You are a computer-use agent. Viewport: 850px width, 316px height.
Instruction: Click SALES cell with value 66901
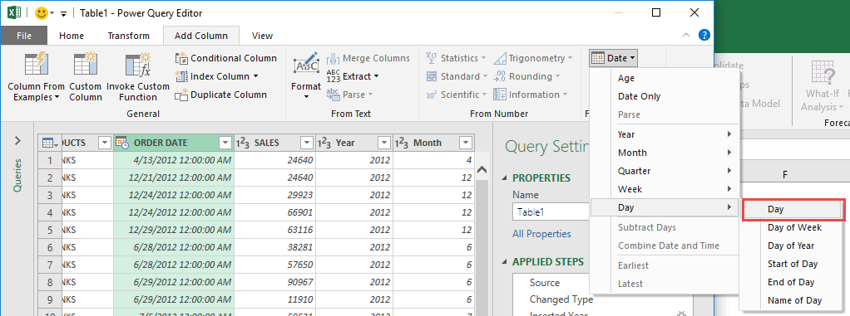click(274, 212)
